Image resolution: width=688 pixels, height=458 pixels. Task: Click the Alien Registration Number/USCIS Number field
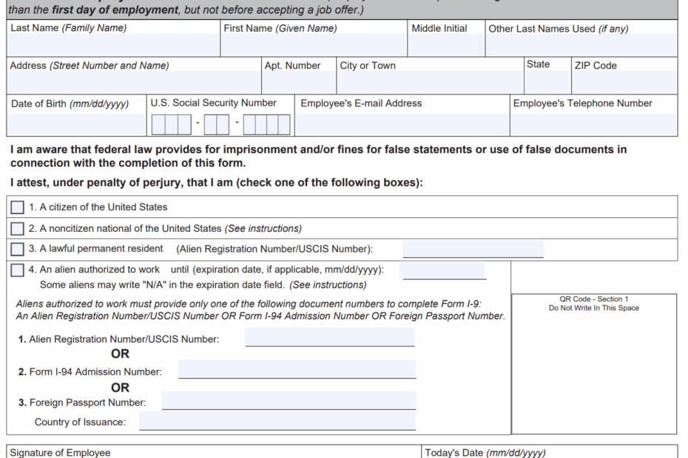click(x=329, y=338)
